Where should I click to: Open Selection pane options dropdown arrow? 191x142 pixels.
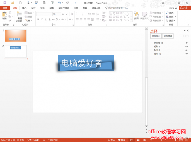pyautogui.click(x=184, y=31)
